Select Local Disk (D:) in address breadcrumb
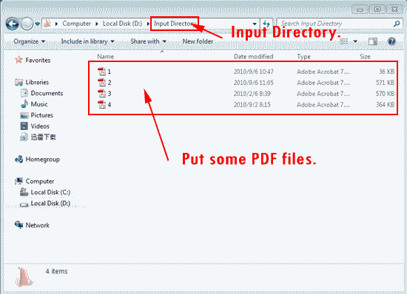 (122, 24)
